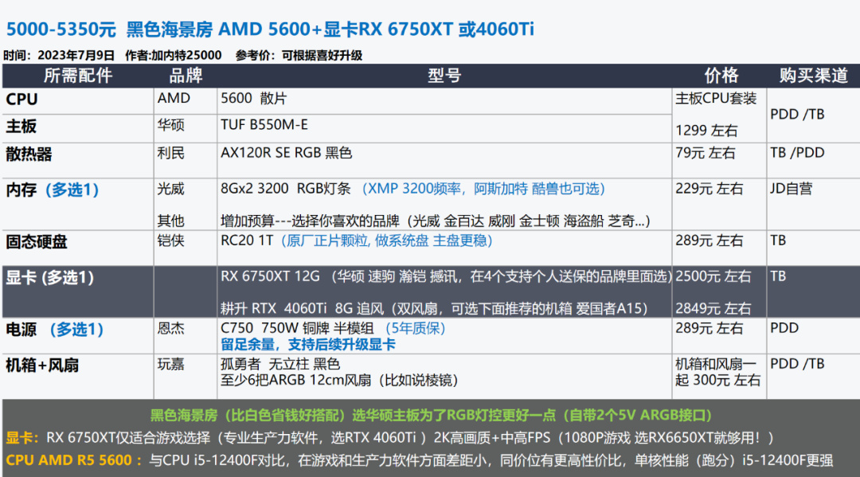Click the "型号" column header

point(444,76)
